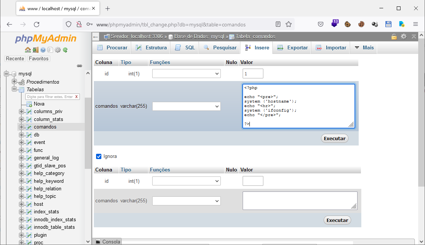Open the Exportar tab
The image size is (425, 245).
(292, 48)
